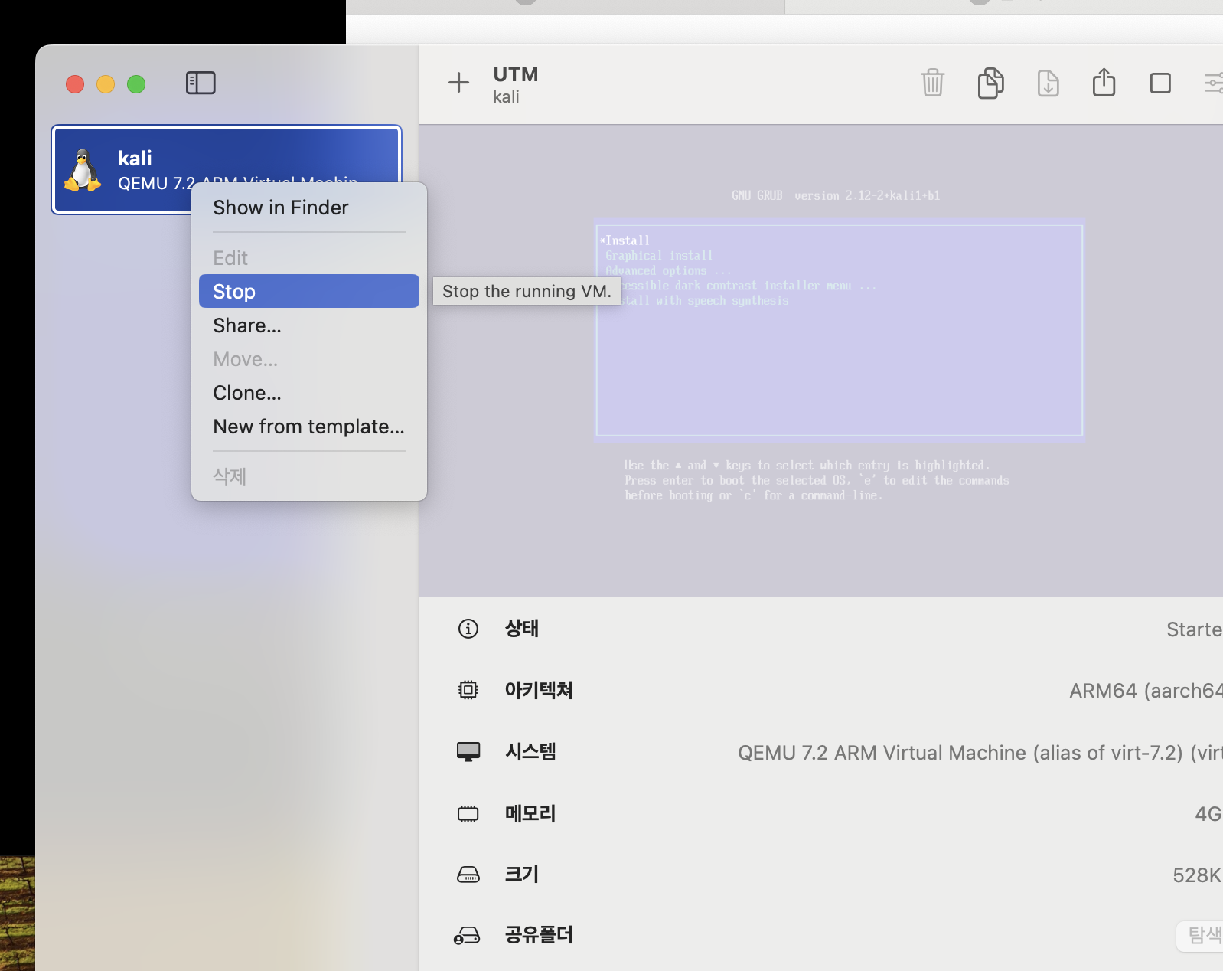Select Edit in the context menu
The height and width of the screenshot is (971, 1223).
(x=309, y=258)
